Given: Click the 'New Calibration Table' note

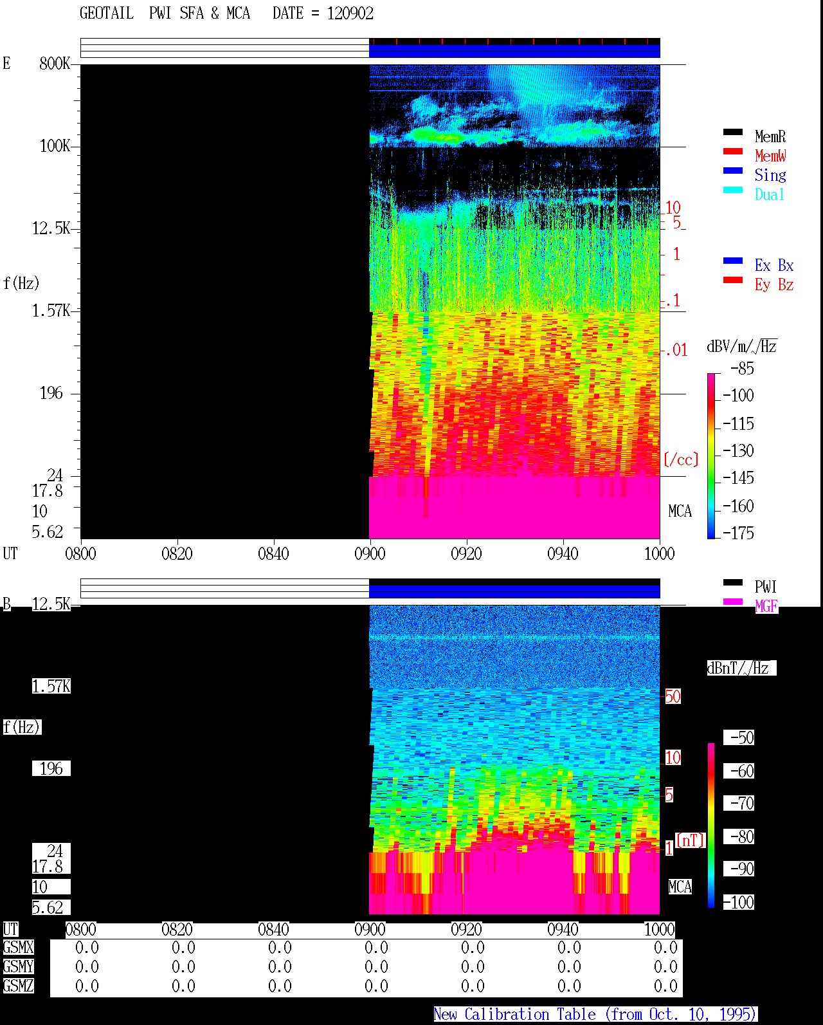Looking at the screenshot, I should click(x=595, y=1015).
